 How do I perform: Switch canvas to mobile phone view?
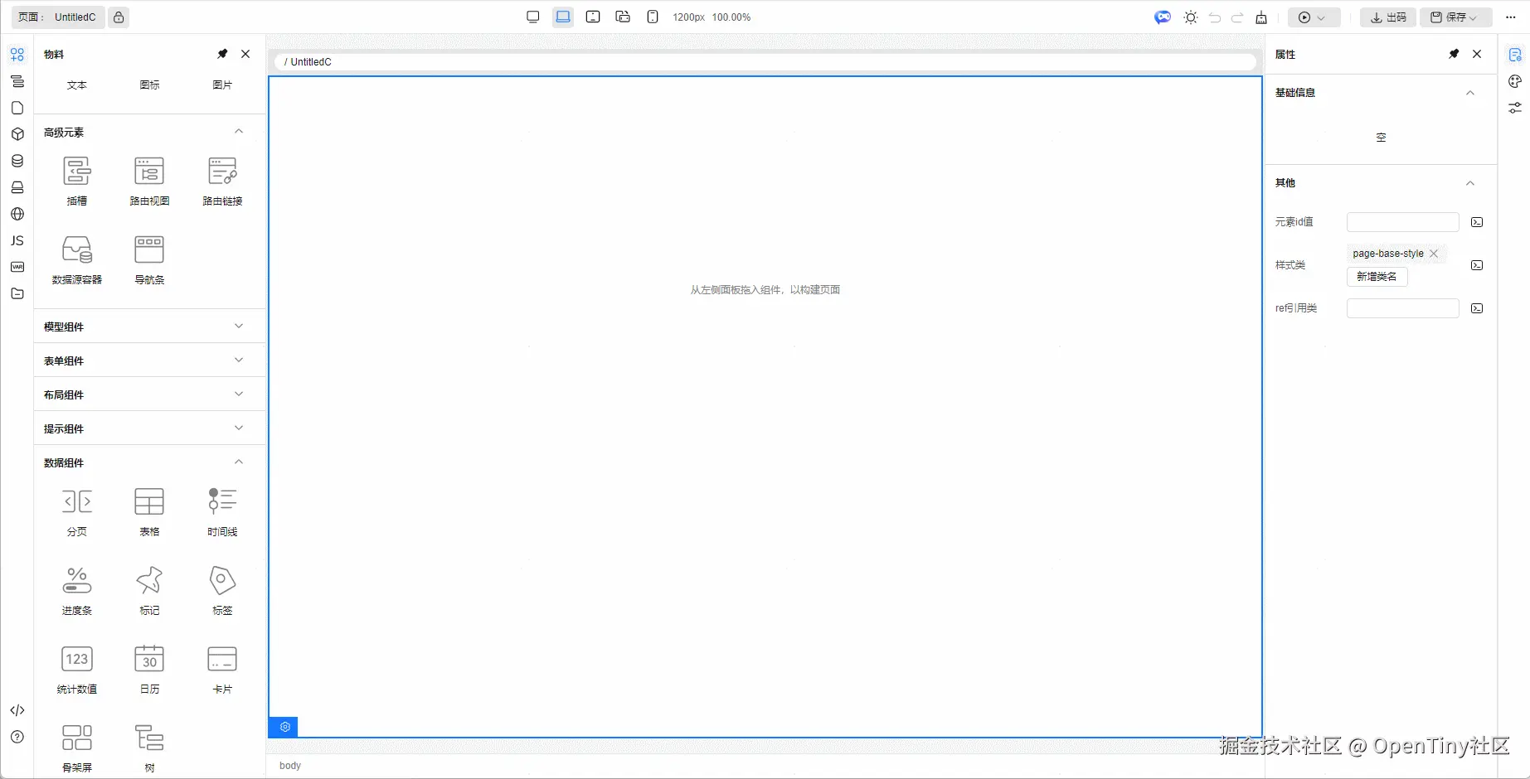coord(653,17)
